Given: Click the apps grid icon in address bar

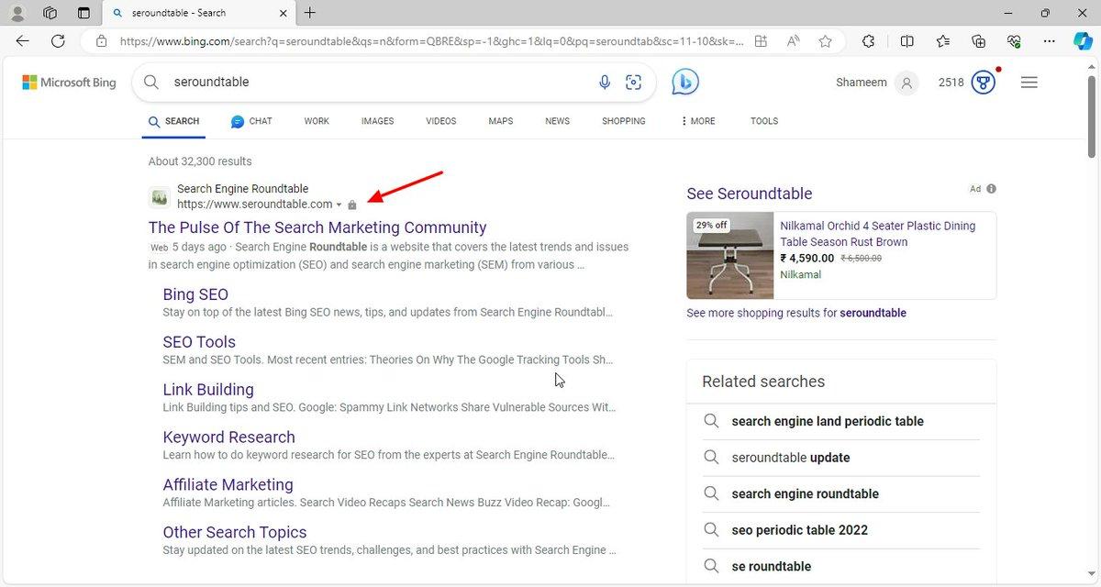Looking at the screenshot, I should click(761, 41).
